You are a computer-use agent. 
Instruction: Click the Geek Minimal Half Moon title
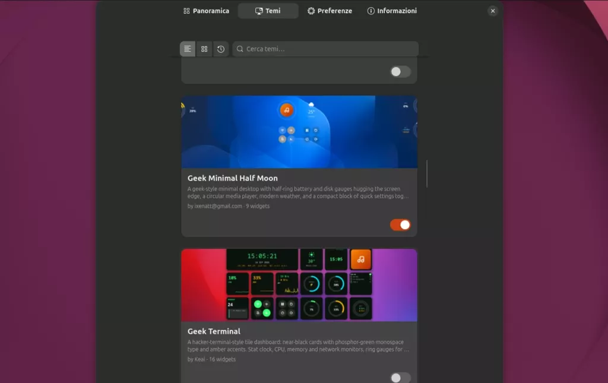[233, 178]
